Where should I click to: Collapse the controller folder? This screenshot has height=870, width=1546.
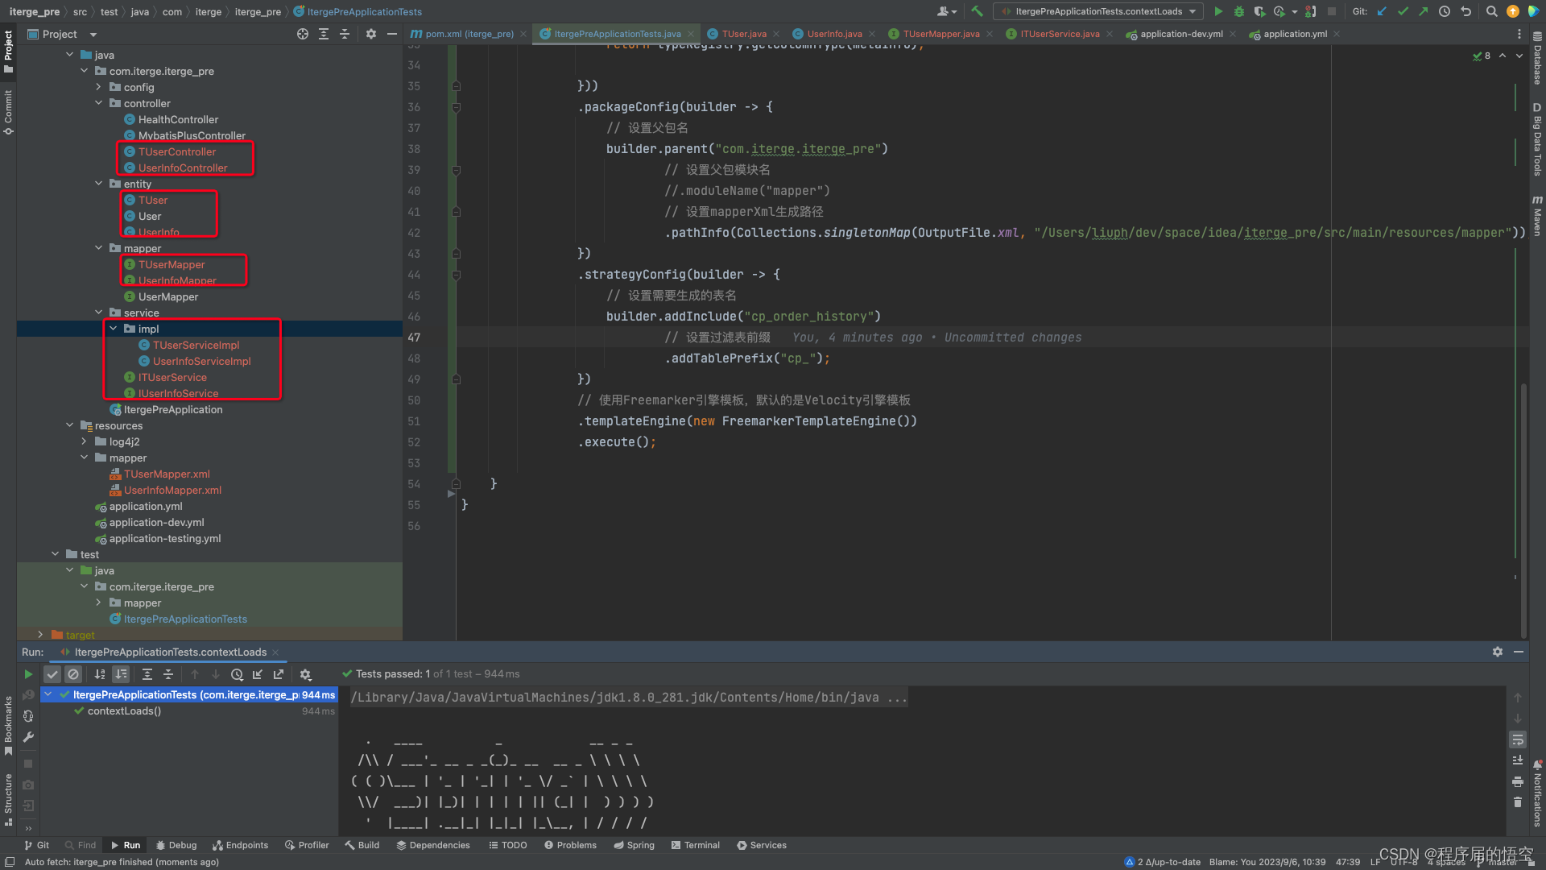[98, 103]
